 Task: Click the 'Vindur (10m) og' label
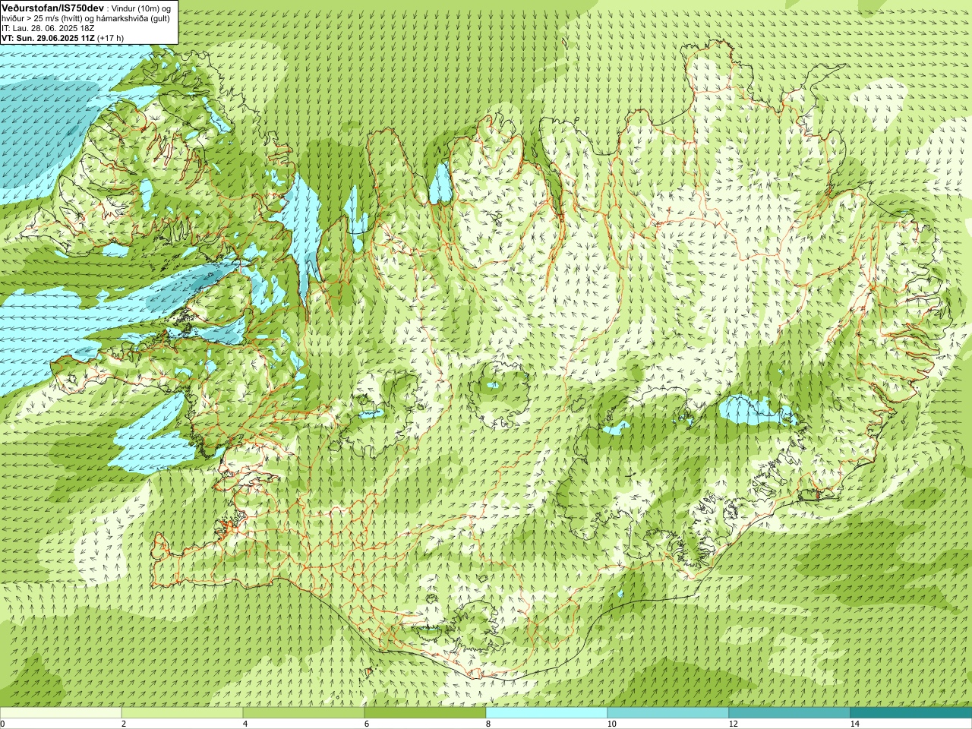pos(141,8)
